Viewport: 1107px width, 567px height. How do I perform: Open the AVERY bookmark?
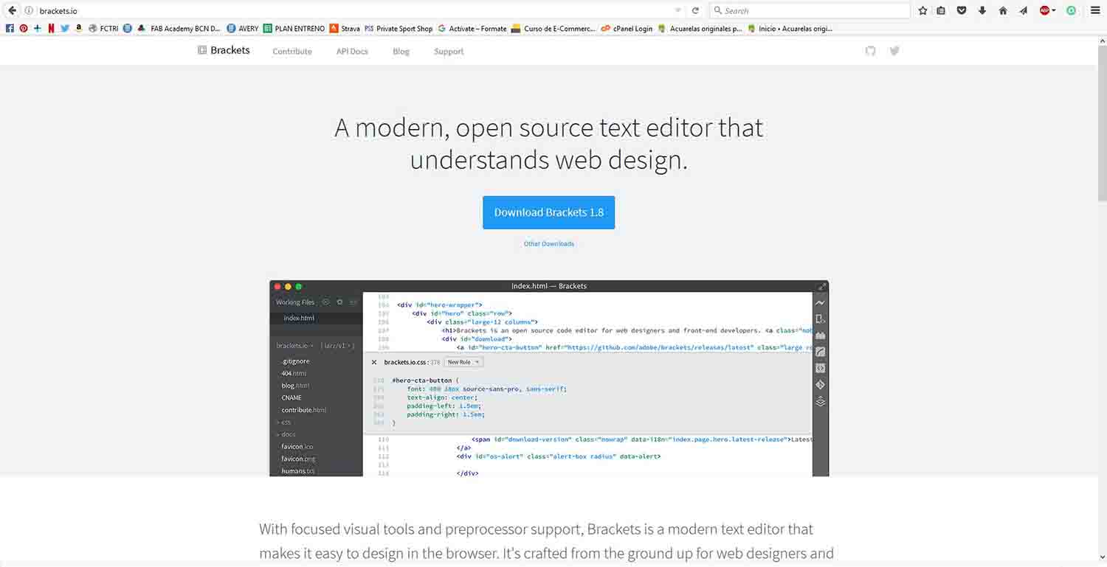point(243,29)
